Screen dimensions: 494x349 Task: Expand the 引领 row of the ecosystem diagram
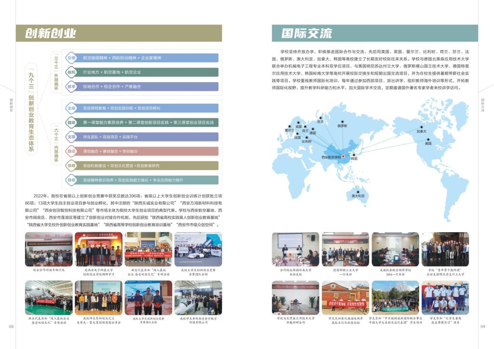click(x=71, y=58)
